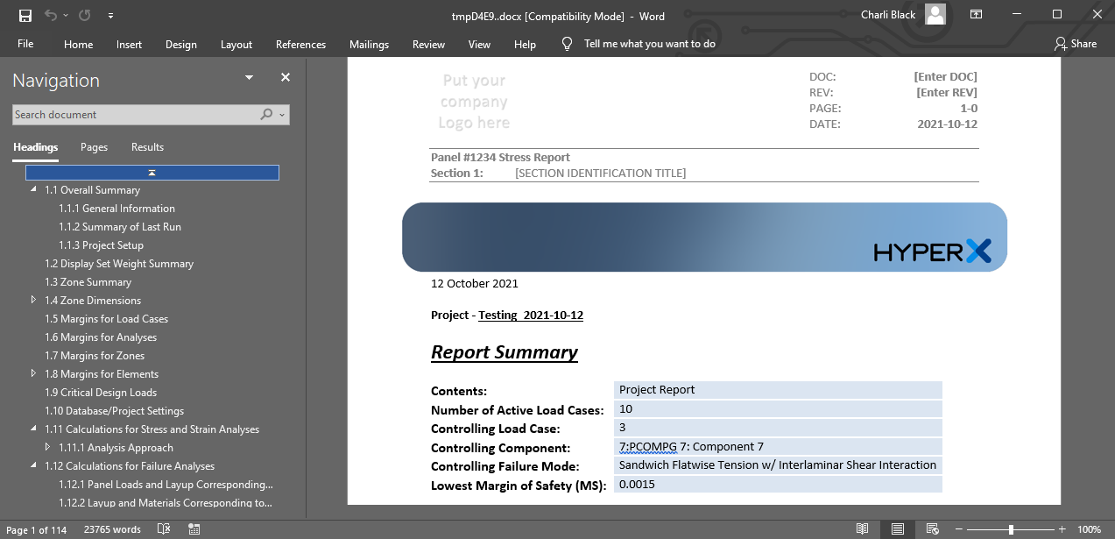Save the document via the Save icon
The height and width of the screenshot is (539, 1115).
point(25,15)
